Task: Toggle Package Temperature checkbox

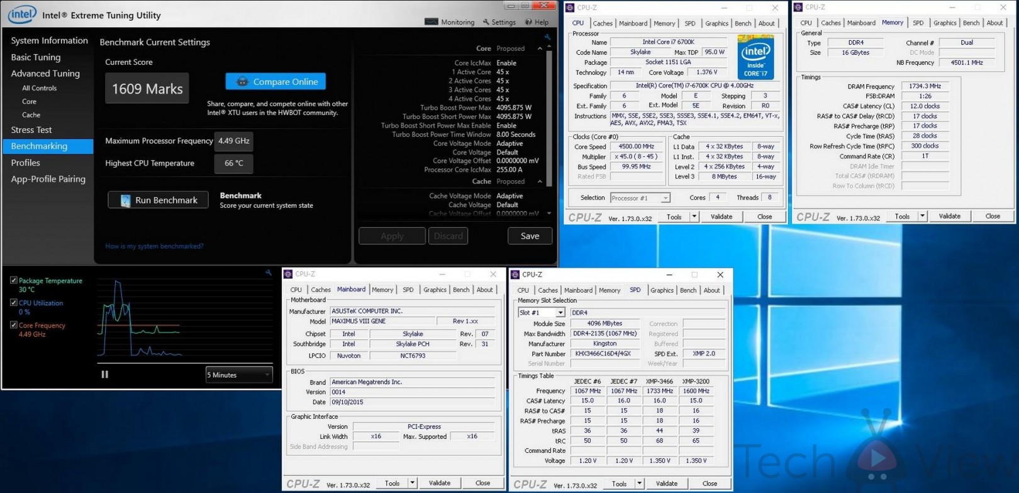Action: (x=13, y=280)
